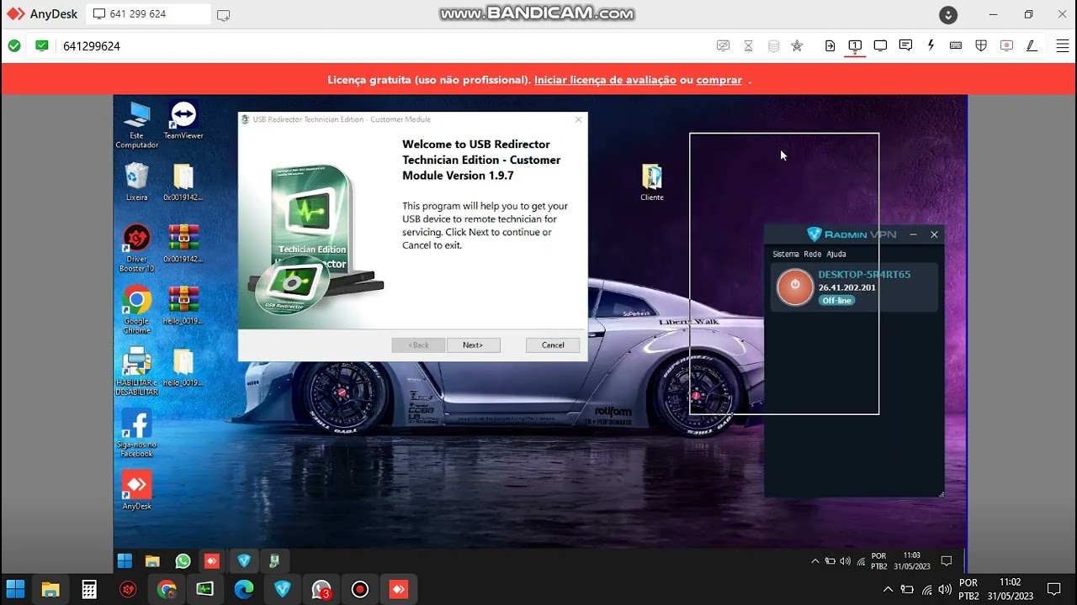1077x605 pixels.
Task: Open WhatsApp with 3 notifications in local taskbar
Action: coord(321,589)
